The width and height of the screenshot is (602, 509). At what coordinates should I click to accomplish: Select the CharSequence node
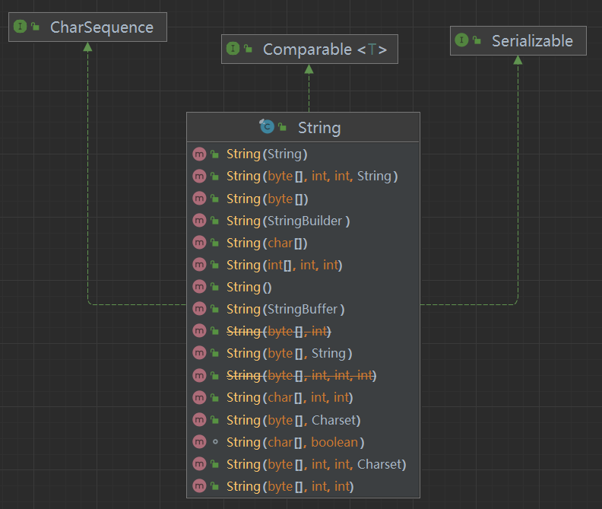coord(101,27)
